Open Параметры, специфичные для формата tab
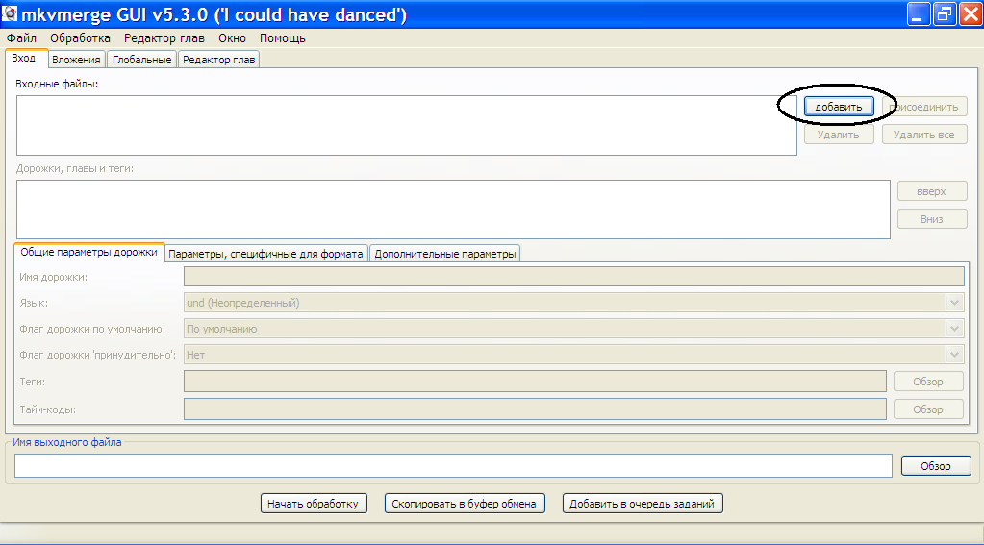This screenshot has height=545, width=984. click(x=266, y=254)
